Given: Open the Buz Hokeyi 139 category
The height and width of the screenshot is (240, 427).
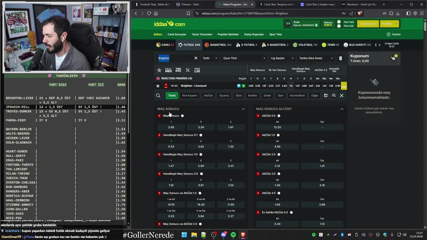Looking at the screenshot, I should (357, 45).
